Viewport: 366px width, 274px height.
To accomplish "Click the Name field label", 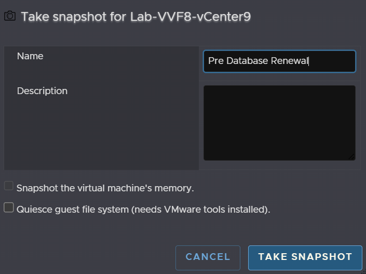I will tap(30, 56).
